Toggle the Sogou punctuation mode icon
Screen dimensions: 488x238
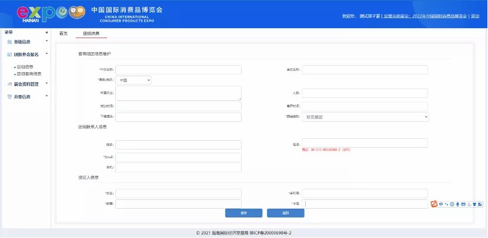point(447,204)
